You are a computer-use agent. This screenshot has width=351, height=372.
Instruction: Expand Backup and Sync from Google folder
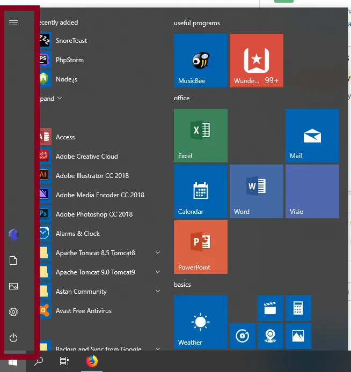tap(158, 348)
